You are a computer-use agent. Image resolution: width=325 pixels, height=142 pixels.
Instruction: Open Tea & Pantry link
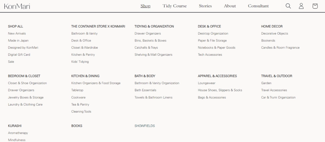(80, 105)
